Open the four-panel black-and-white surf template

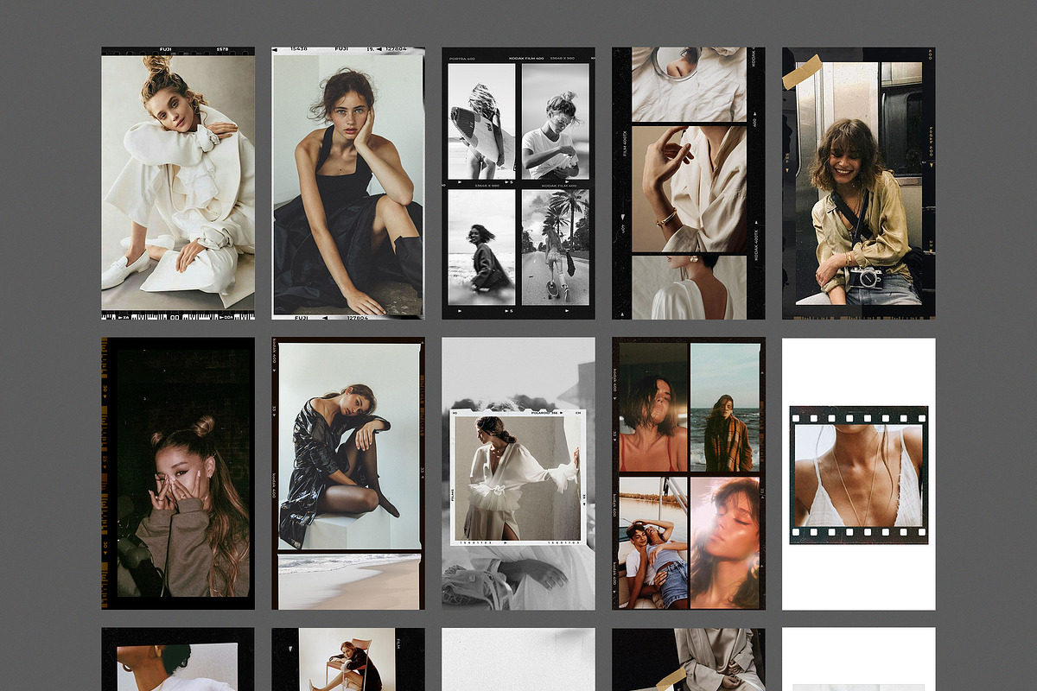(518, 183)
